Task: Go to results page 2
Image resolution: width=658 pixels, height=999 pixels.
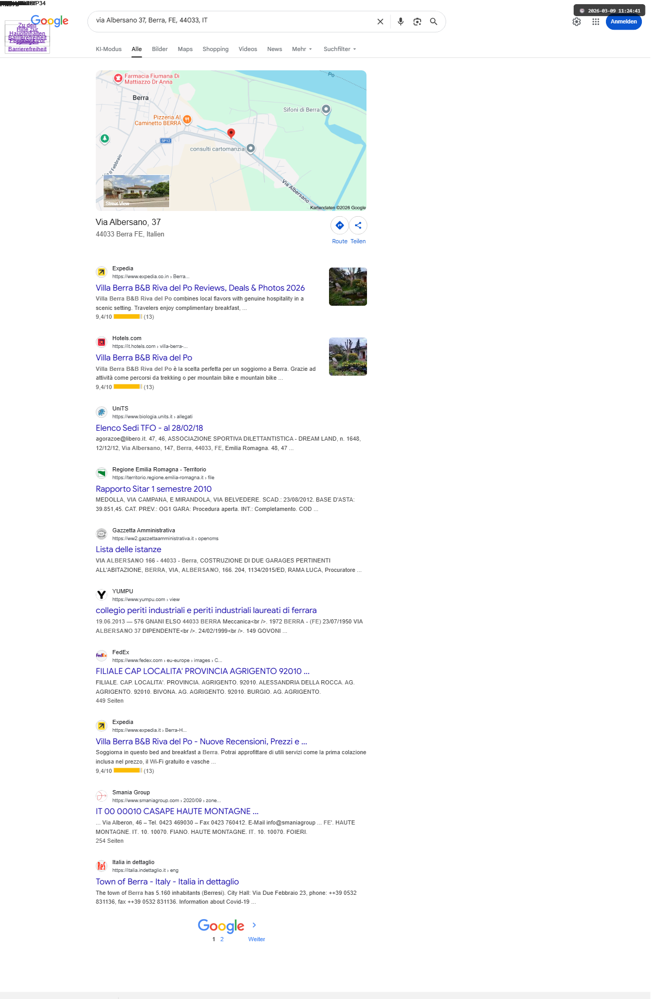Action: point(222,939)
